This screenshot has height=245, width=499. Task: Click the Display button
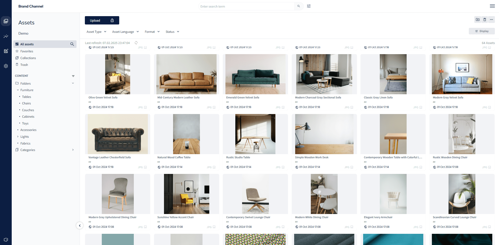tap(482, 31)
